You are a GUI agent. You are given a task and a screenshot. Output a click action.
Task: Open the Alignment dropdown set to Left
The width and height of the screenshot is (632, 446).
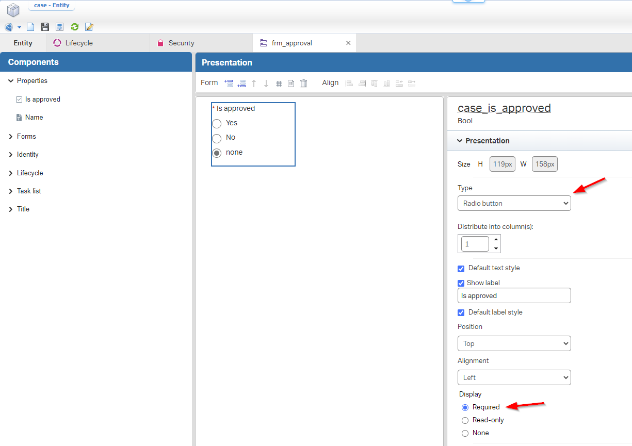514,377
